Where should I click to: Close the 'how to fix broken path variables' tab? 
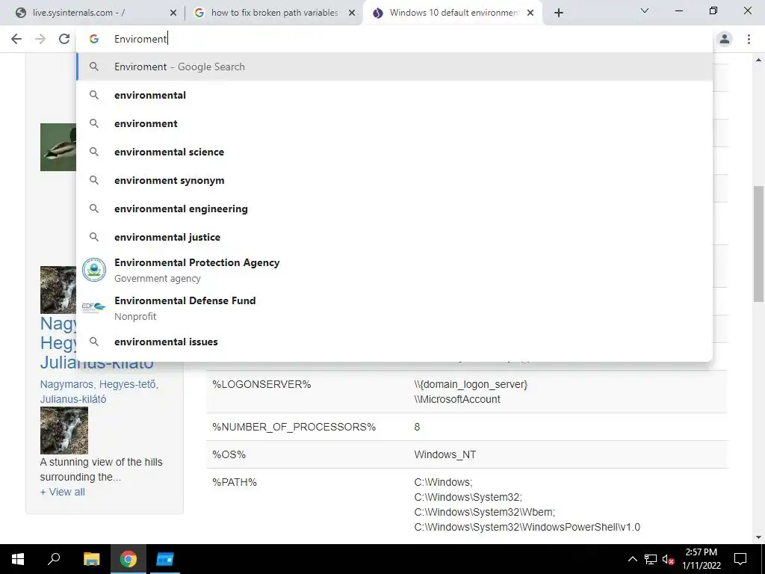click(352, 13)
